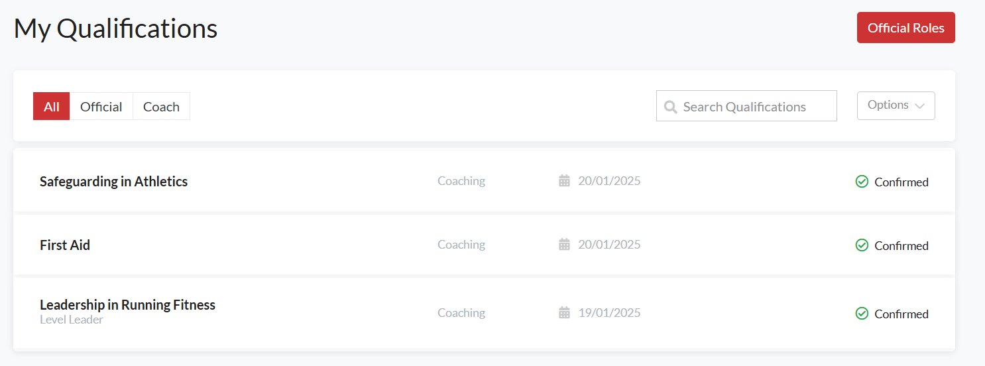
Task: Switch to the Official filter tab
Action: coord(101,107)
